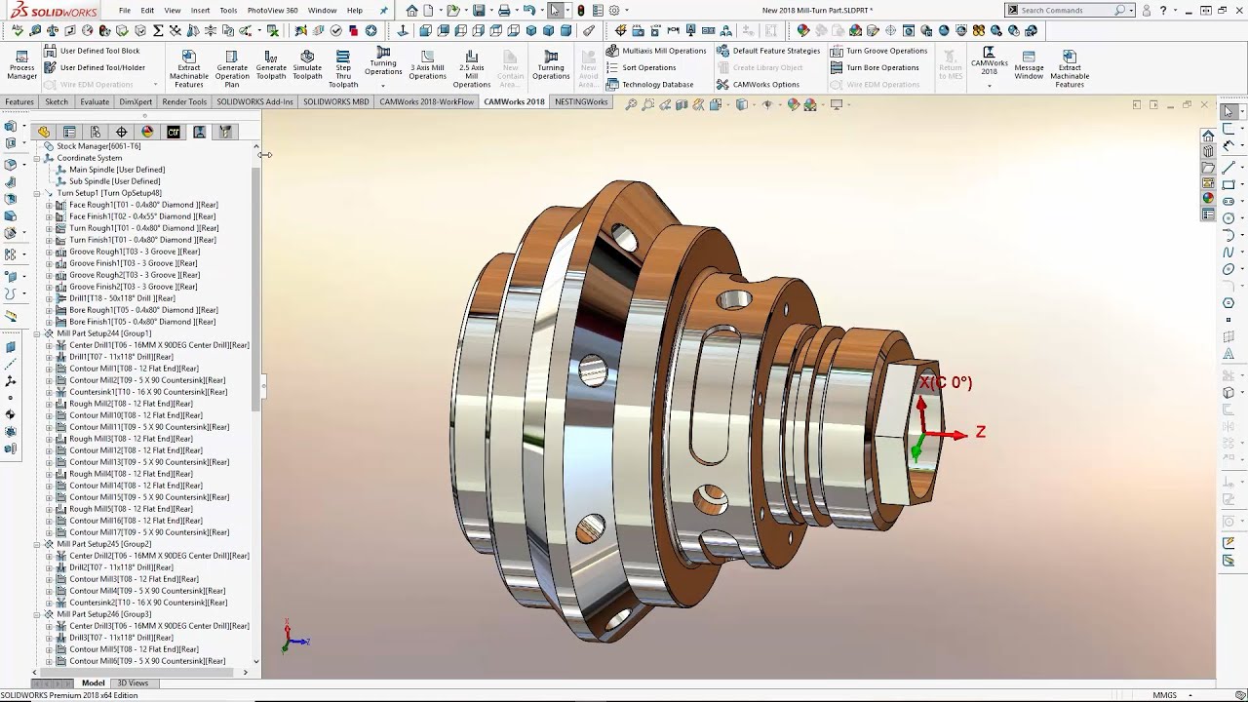Image resolution: width=1248 pixels, height=702 pixels.
Task: Click Turn Groove Operations
Action: (878, 51)
